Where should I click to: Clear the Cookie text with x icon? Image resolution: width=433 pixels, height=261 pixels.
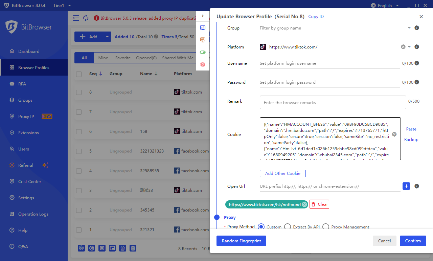(x=394, y=134)
